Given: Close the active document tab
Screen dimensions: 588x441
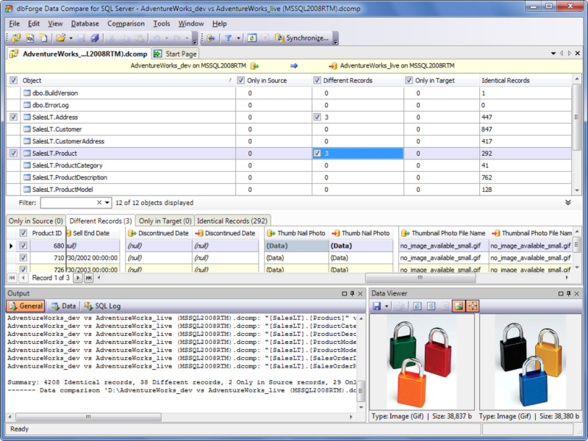Looking at the screenshot, I should [578, 53].
